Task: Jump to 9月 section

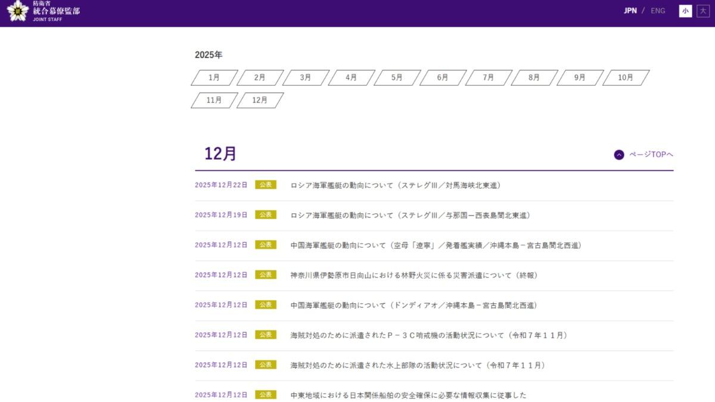Action: tap(580, 77)
